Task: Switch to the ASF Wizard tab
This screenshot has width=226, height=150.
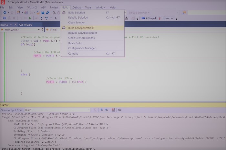Action: pyautogui.click(x=26, y=25)
